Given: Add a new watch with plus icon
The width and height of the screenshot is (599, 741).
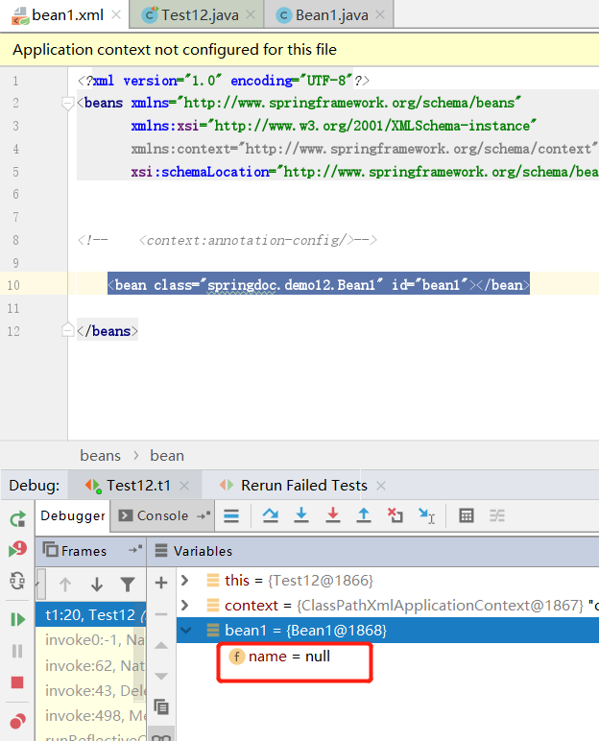Looking at the screenshot, I should click(x=161, y=583).
